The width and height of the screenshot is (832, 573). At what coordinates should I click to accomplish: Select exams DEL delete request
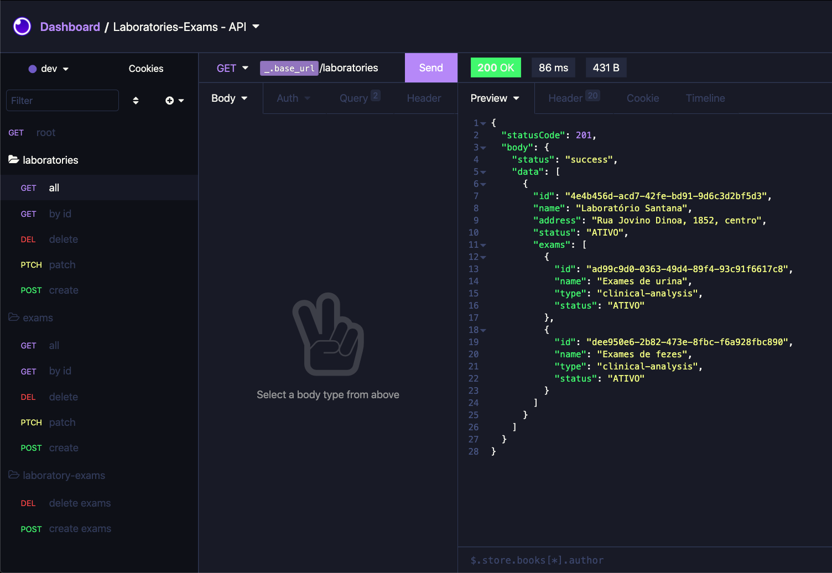100,397
